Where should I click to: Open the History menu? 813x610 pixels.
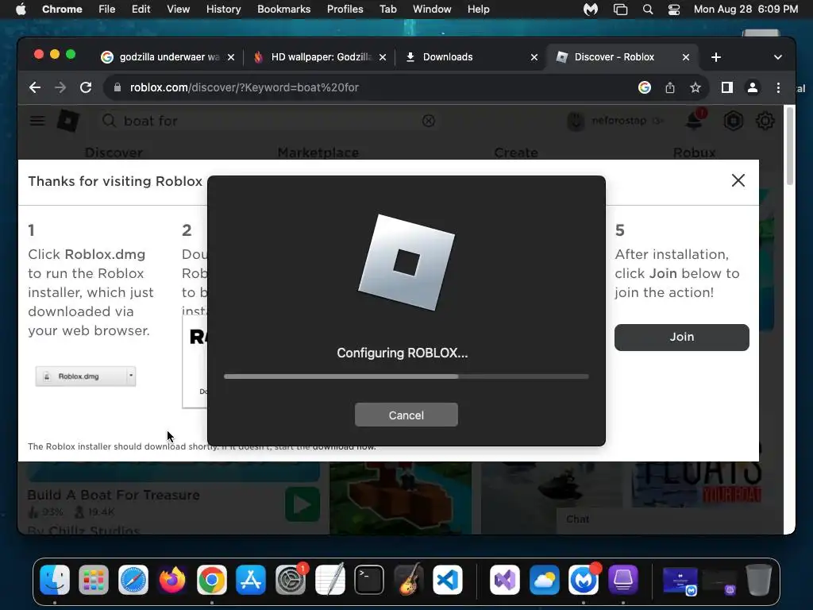coord(223,10)
